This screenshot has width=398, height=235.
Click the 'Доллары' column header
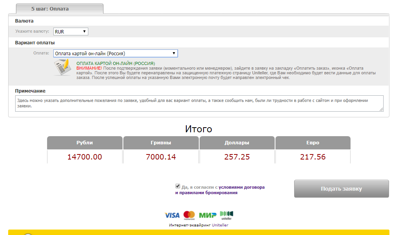(x=237, y=143)
